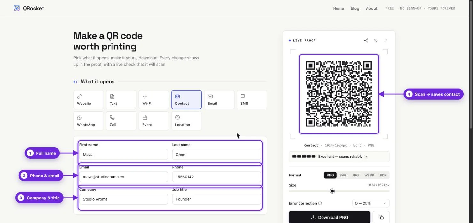Click the Company field with Studio Aroma

point(124,199)
